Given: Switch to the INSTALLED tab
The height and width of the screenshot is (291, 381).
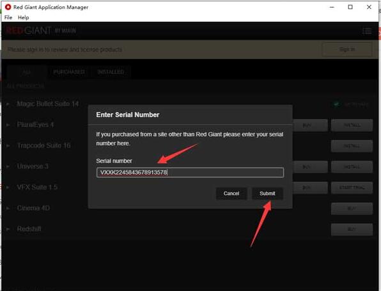Looking at the screenshot, I should pos(111,72).
